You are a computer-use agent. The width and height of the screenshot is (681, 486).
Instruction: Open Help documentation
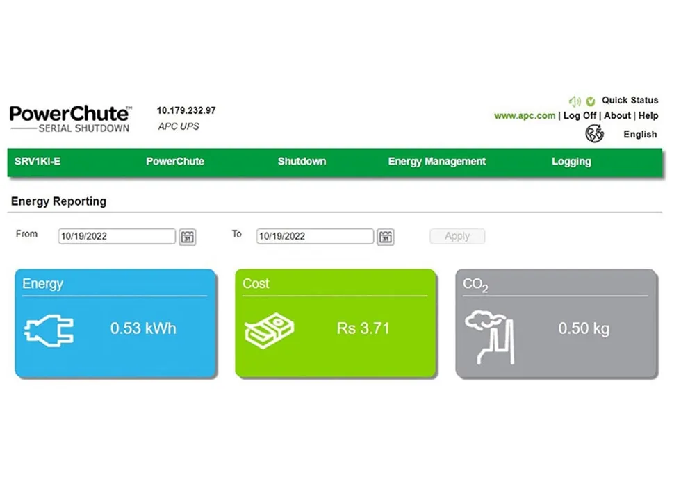(648, 115)
